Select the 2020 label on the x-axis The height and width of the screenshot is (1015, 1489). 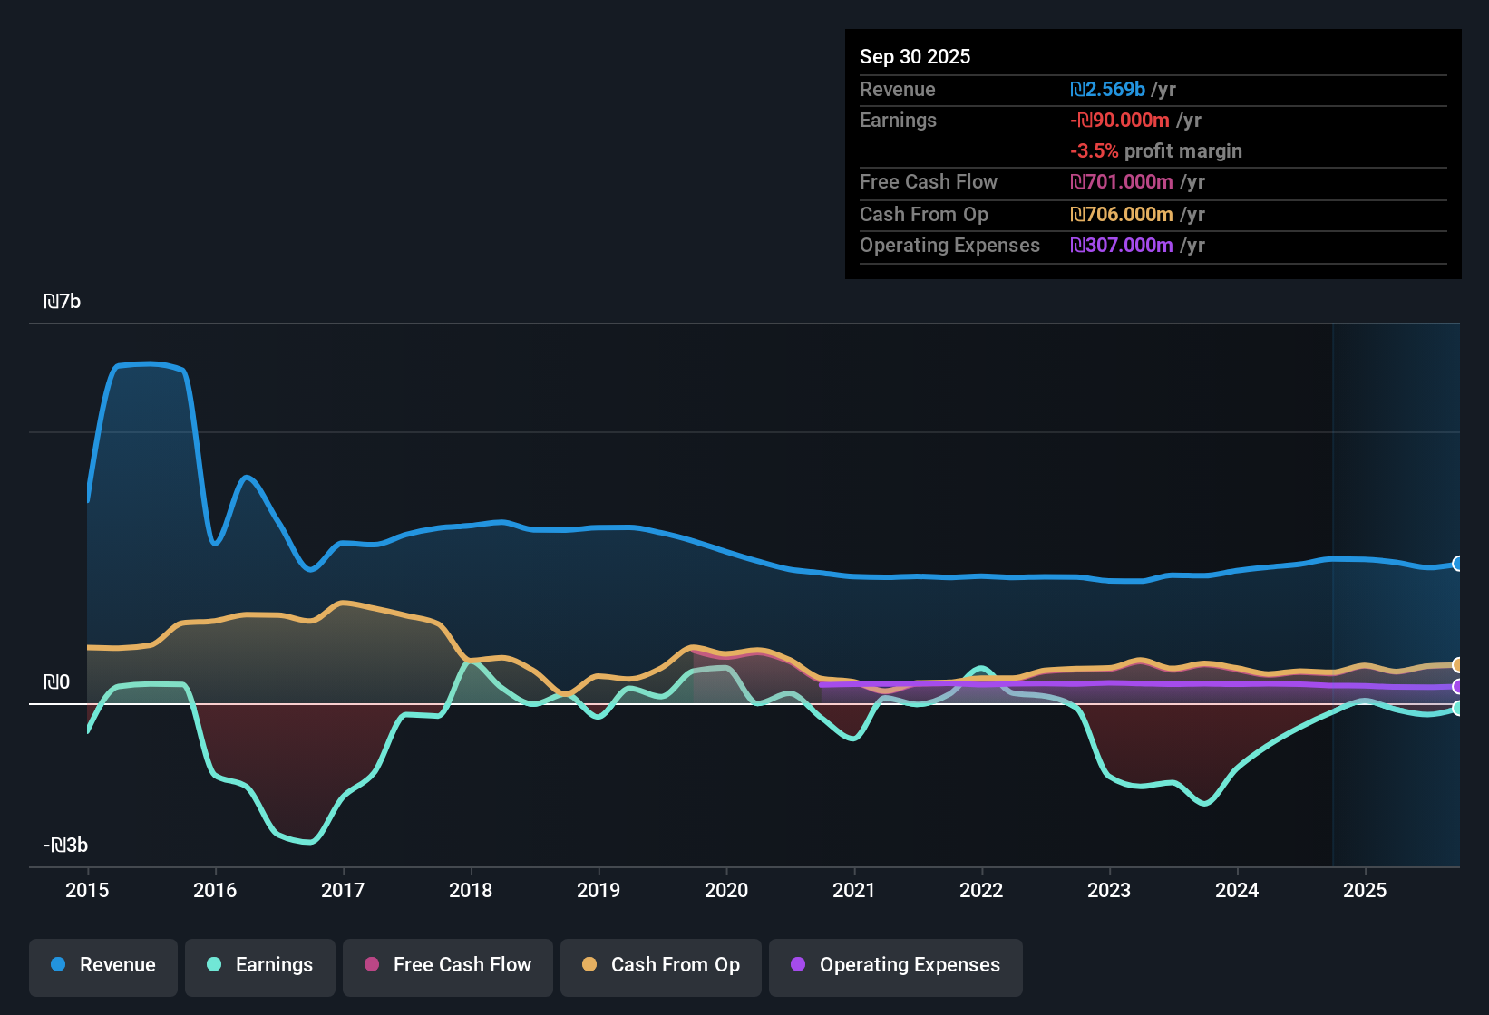click(x=726, y=891)
